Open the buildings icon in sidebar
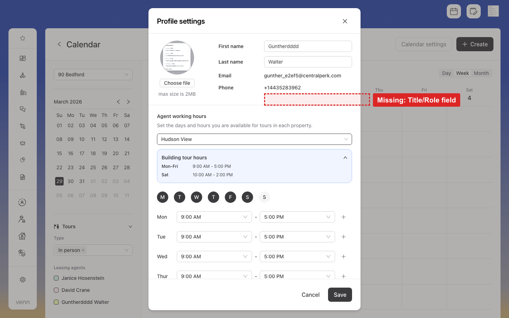This screenshot has height=318, width=509. 23,92
